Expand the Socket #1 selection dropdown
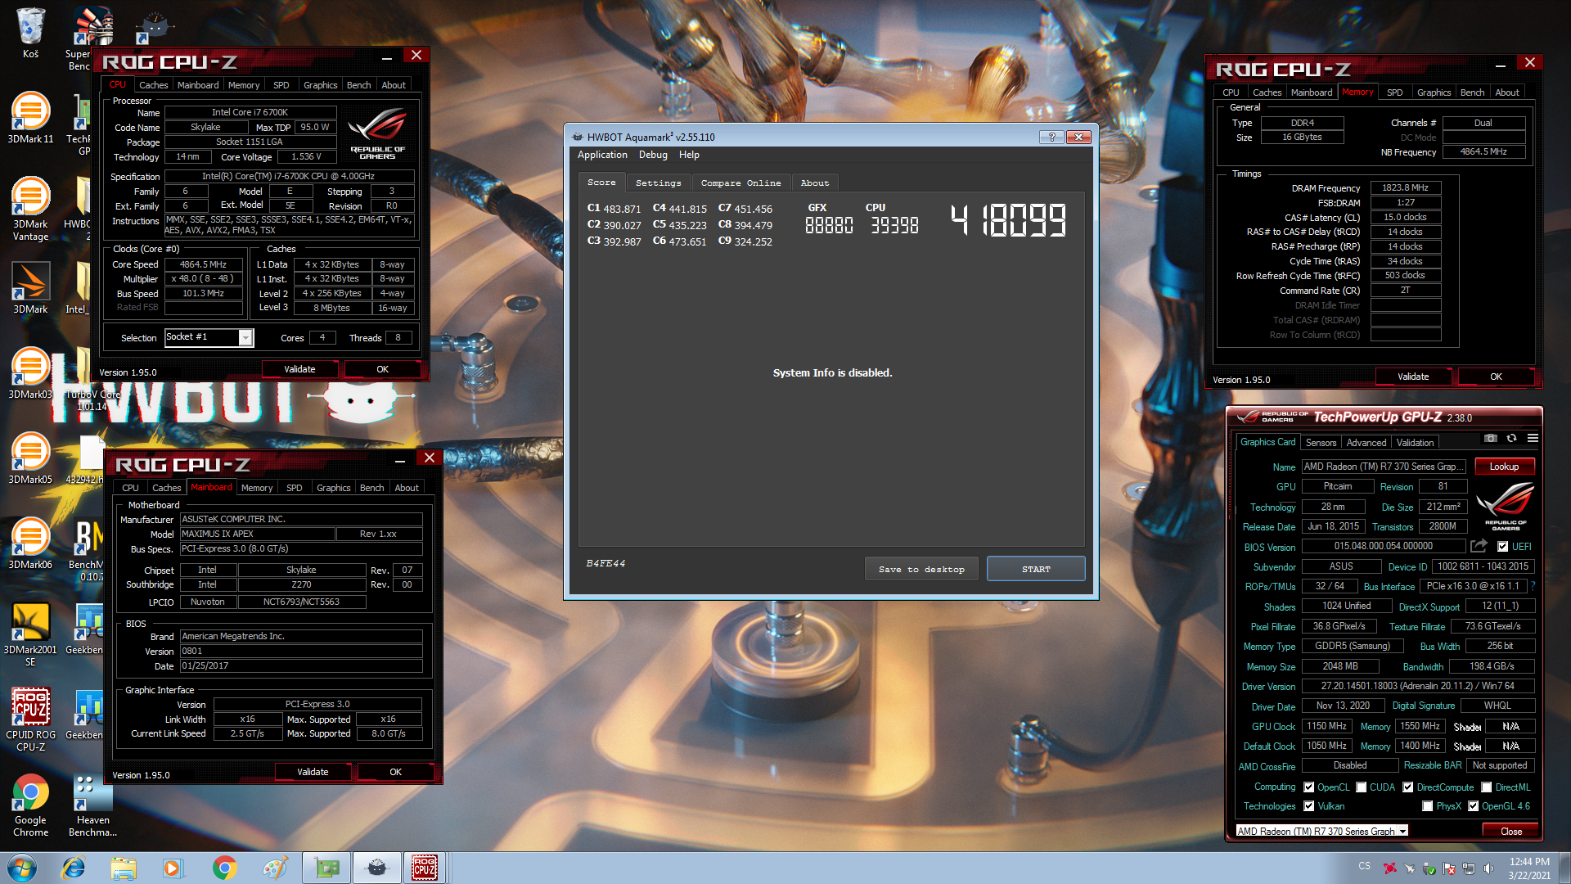Screen dimensions: 1571x884 245,338
